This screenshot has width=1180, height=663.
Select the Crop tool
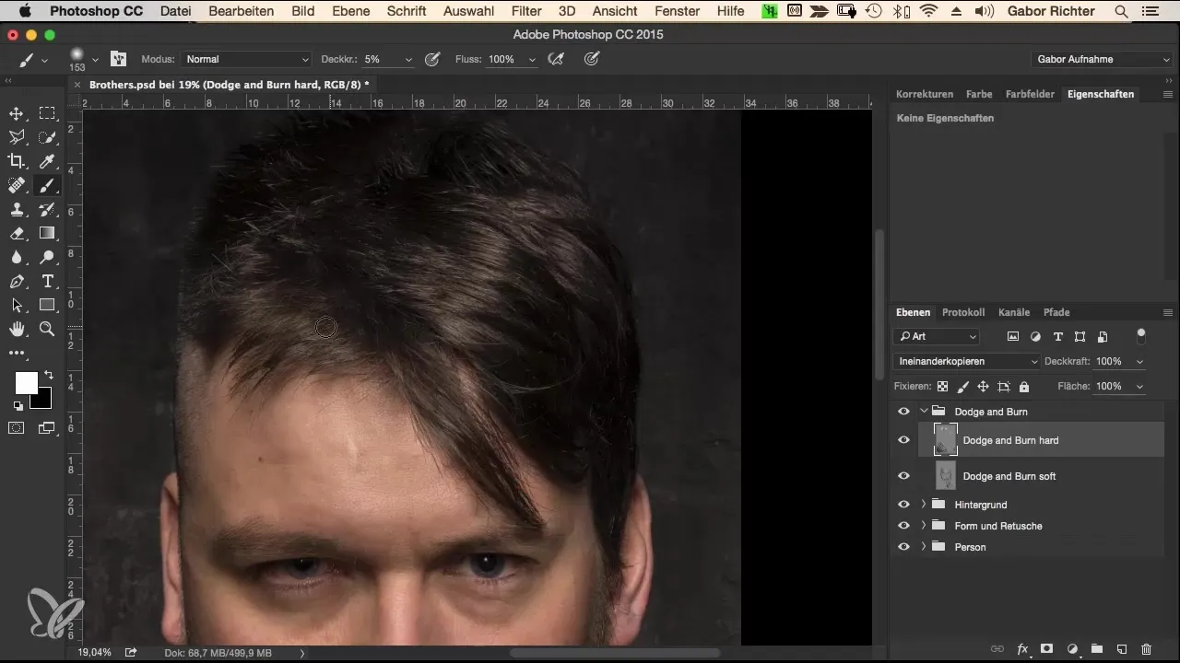pyautogui.click(x=17, y=161)
